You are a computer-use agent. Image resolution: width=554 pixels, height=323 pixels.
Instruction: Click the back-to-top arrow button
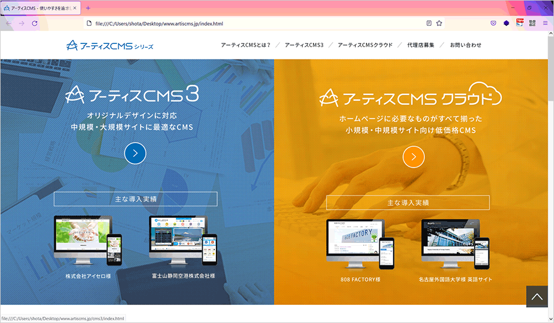(537, 297)
